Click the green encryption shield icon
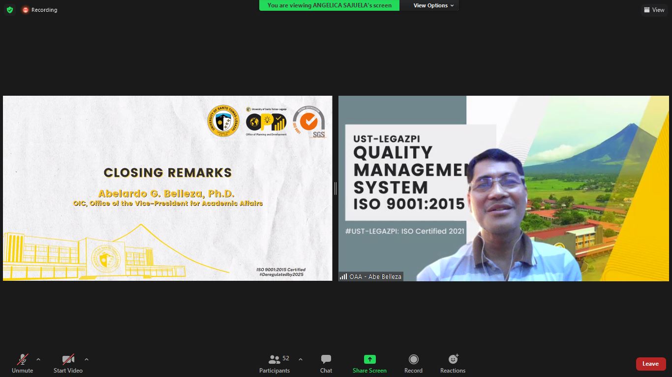Image resolution: width=672 pixels, height=377 pixels. (10, 10)
